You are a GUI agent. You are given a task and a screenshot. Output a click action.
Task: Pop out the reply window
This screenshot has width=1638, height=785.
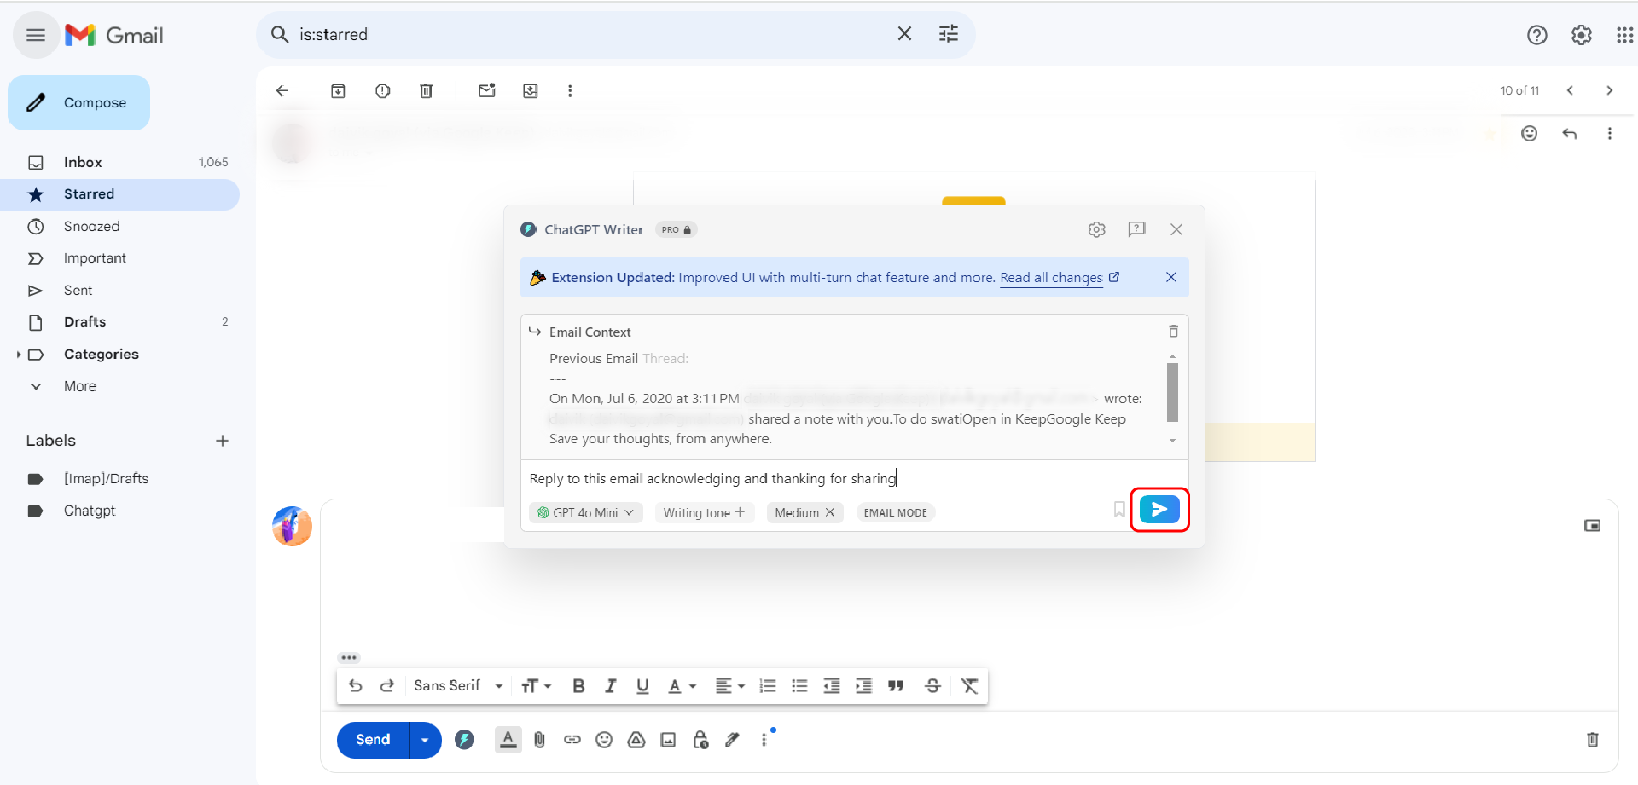tap(1592, 526)
